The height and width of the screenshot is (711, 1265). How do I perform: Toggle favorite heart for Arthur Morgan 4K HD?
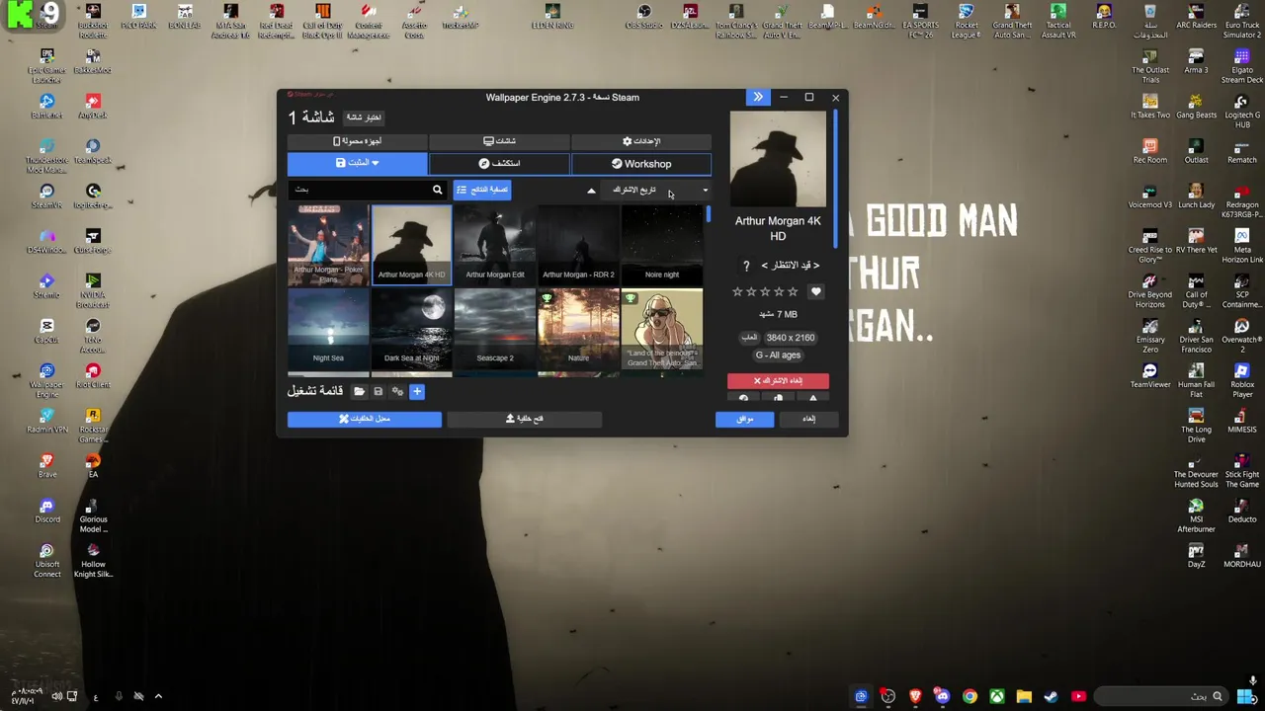(815, 292)
